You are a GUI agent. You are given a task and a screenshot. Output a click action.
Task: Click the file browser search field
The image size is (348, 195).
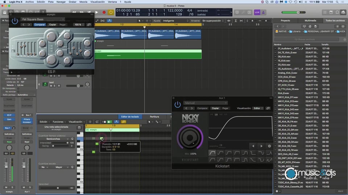coord(307,39)
